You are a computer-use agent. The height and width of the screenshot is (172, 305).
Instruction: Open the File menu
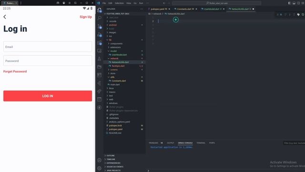pyautogui.click(x=104, y=3)
